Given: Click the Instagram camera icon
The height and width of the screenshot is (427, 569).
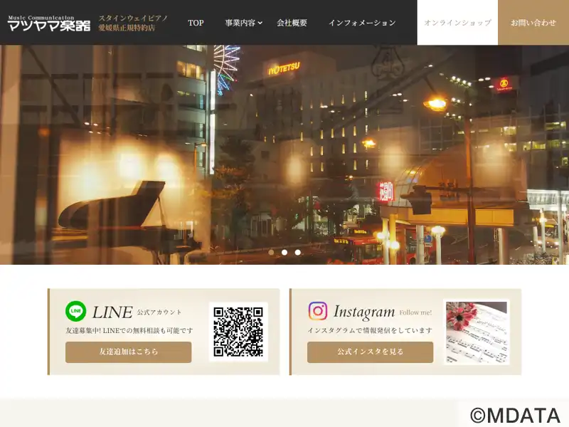Looking at the screenshot, I should click(318, 311).
